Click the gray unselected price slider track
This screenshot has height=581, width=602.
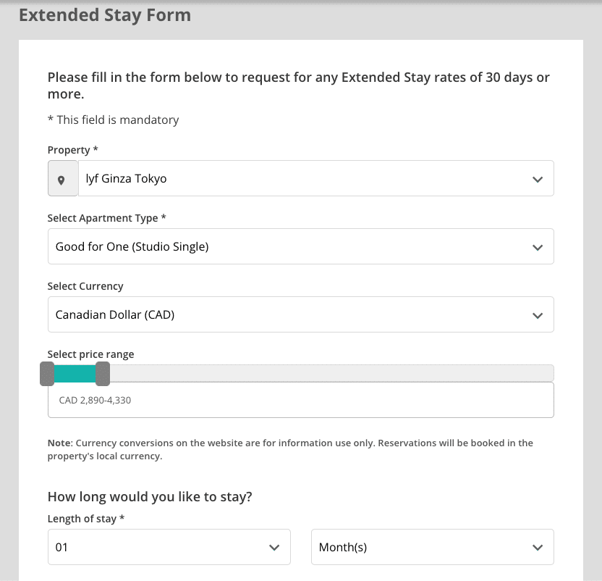click(326, 373)
